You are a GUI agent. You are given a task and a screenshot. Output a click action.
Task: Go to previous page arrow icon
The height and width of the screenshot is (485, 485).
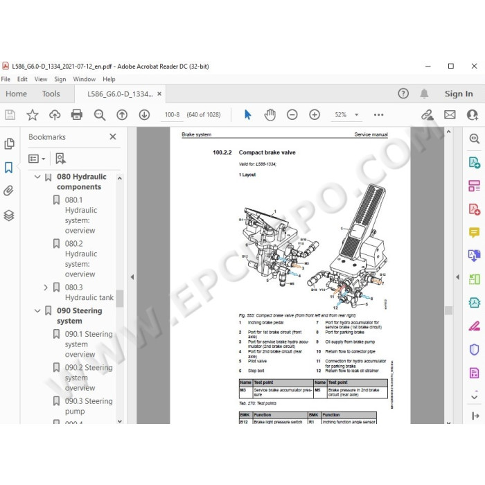[x=122, y=115]
